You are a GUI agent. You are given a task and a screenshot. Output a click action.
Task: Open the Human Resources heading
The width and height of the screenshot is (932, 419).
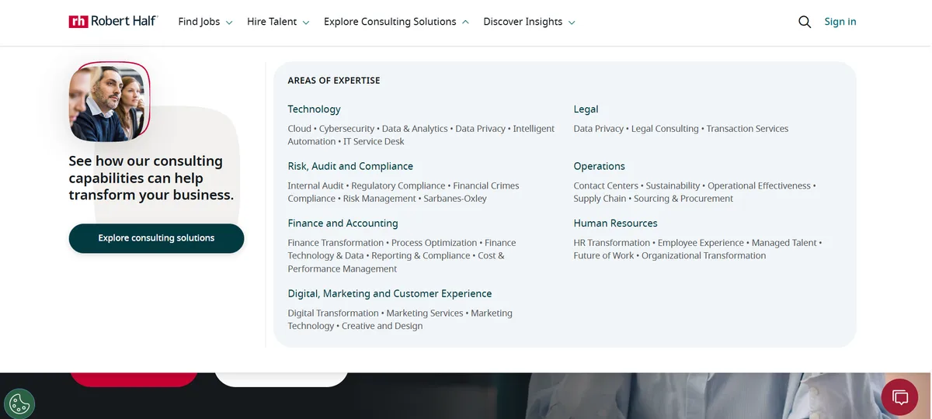(x=615, y=223)
